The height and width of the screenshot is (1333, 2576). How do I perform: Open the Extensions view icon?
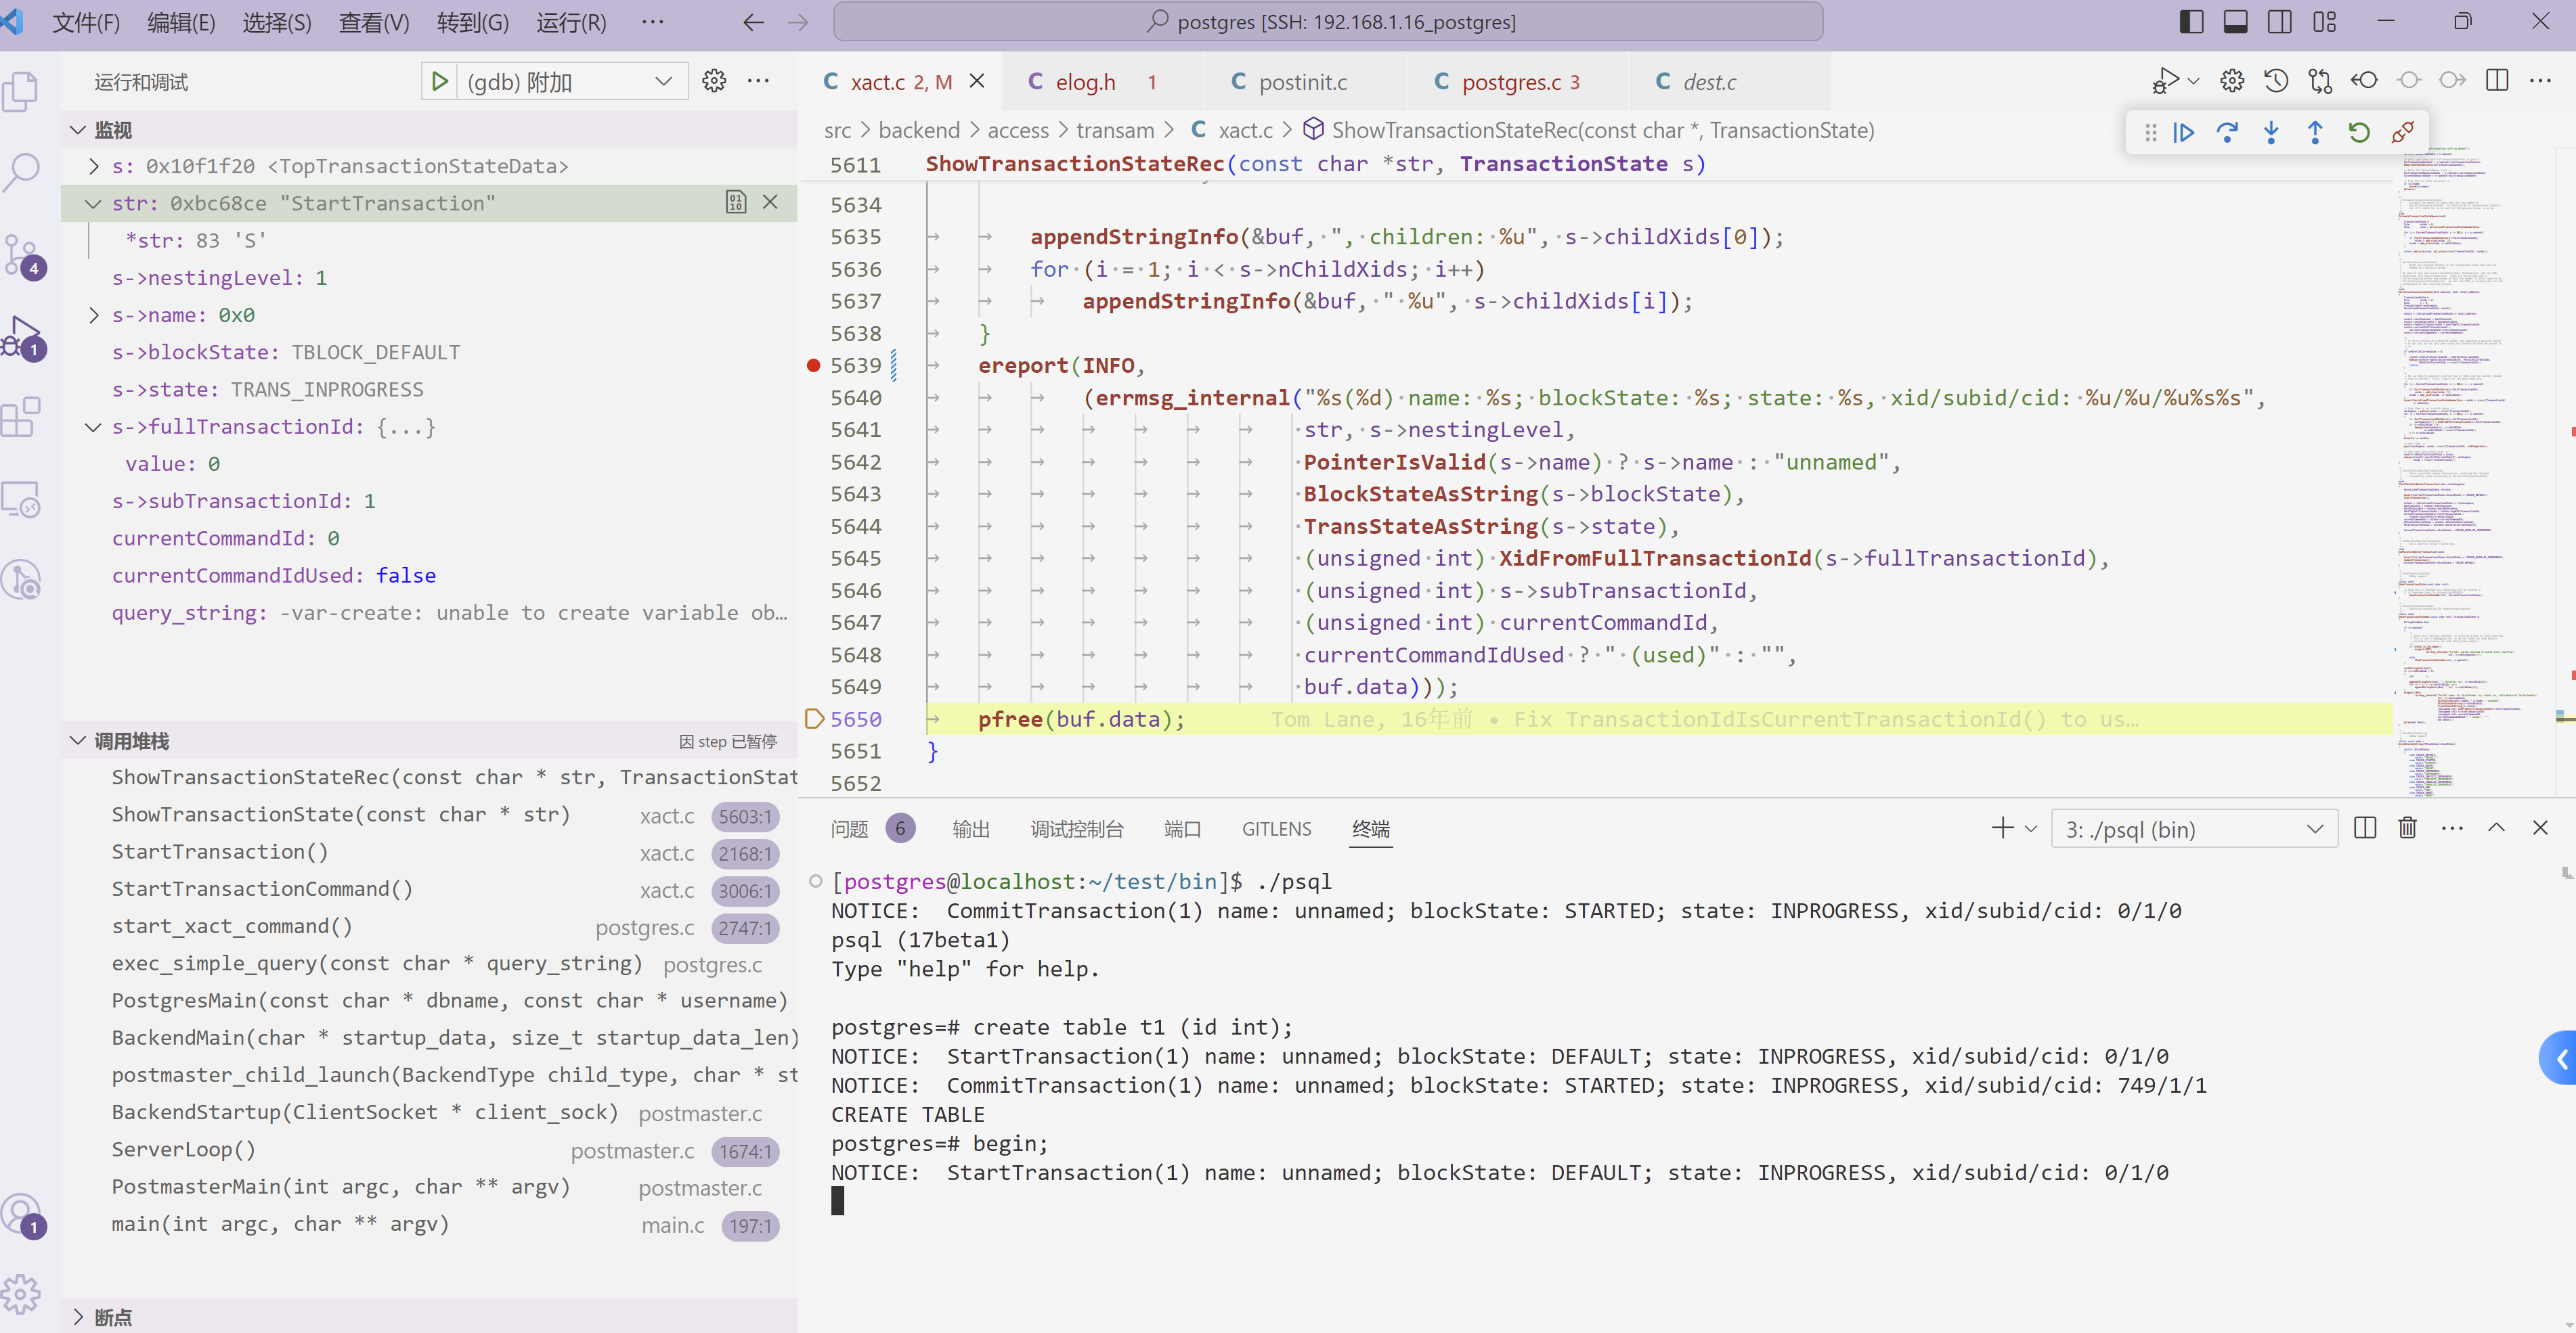tap(22, 417)
